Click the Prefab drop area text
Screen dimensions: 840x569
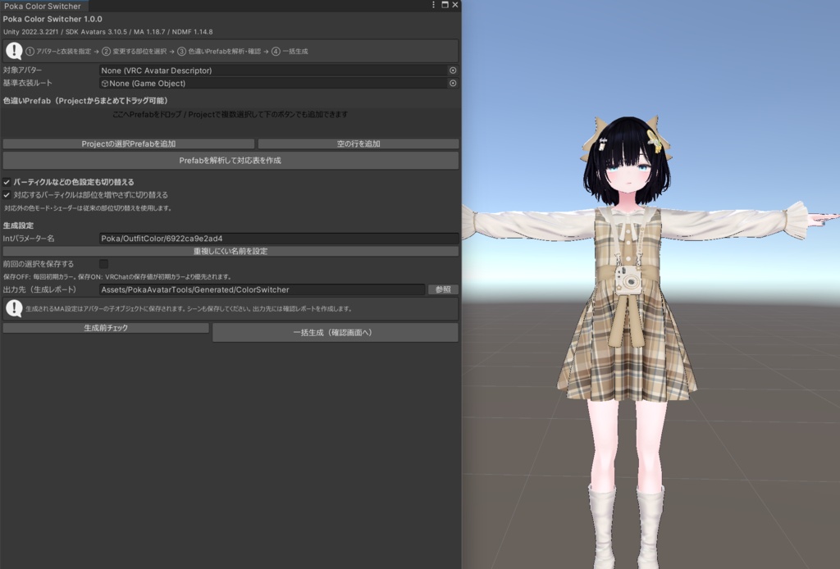[x=230, y=115]
